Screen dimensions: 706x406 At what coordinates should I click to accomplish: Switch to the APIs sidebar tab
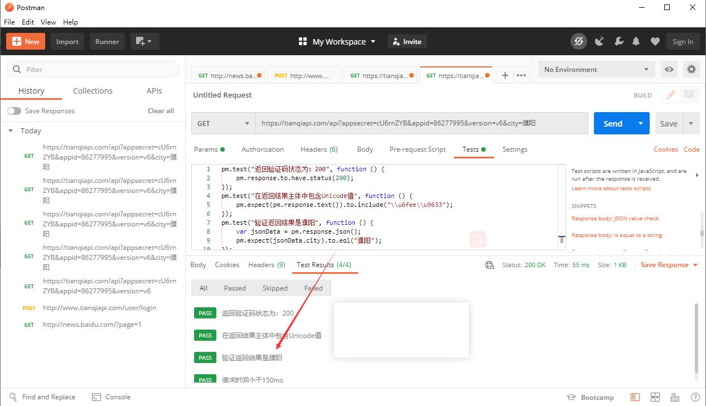click(154, 91)
